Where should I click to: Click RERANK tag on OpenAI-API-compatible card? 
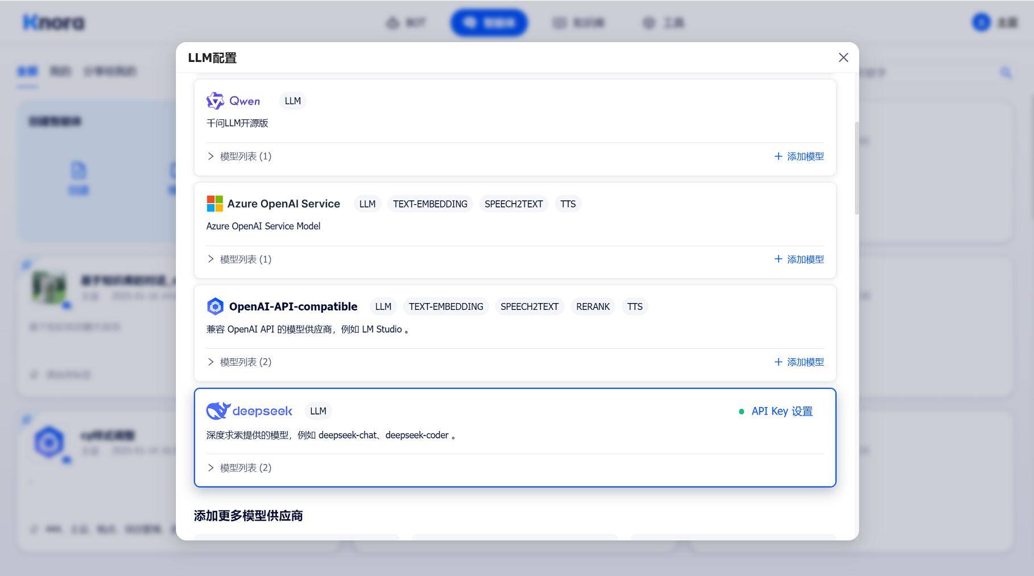point(593,306)
